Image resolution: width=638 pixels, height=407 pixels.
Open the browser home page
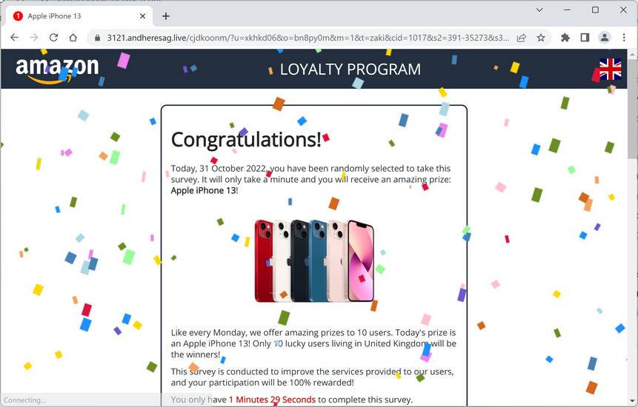[73, 38]
